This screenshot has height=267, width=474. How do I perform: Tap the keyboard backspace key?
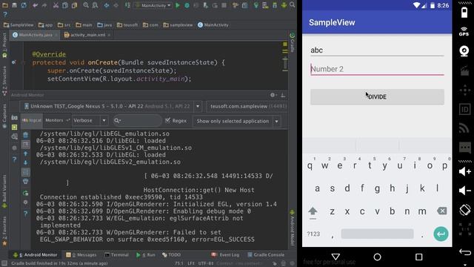441,211
